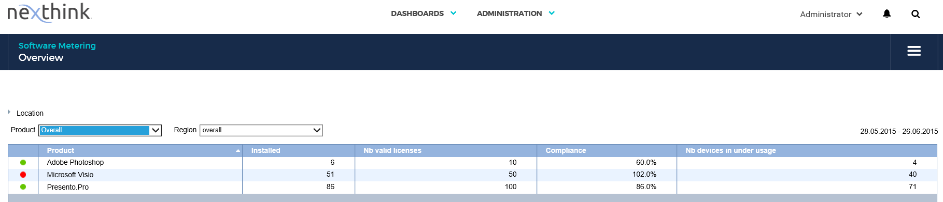Click the Software Metering breadcrumb link
Screen dimensions: 943x202
pos(57,45)
